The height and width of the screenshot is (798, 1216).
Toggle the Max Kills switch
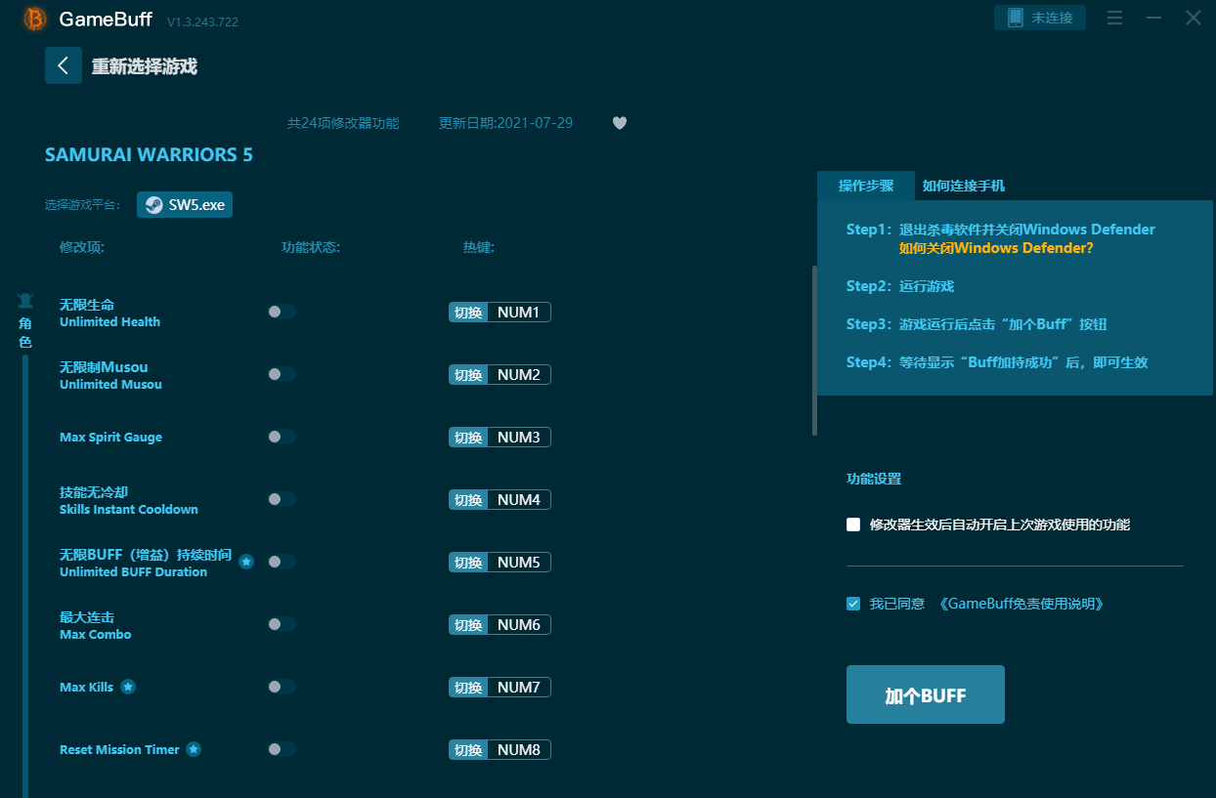coord(282,687)
